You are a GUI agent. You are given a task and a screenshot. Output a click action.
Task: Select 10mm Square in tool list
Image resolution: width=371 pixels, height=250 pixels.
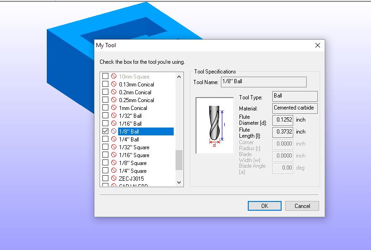[134, 77]
